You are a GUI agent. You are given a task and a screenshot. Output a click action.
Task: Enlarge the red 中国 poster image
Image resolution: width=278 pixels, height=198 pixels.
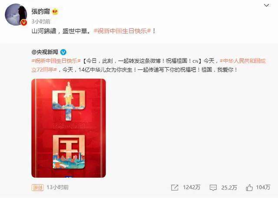pyautogui.click(x=69, y=128)
